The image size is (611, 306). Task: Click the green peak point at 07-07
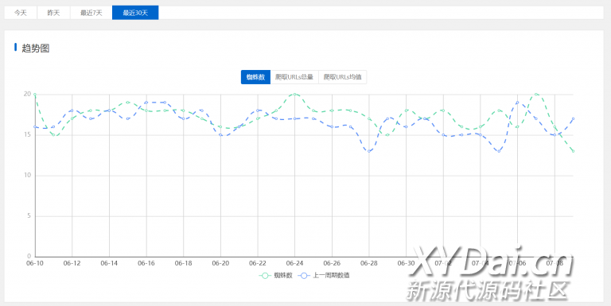tap(536, 95)
